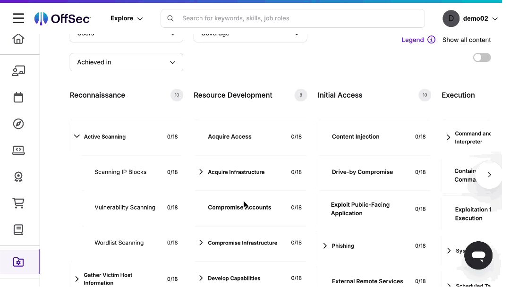Click the shopping cart sidebar icon
Viewport: 510px width, 287px height.
point(18,203)
